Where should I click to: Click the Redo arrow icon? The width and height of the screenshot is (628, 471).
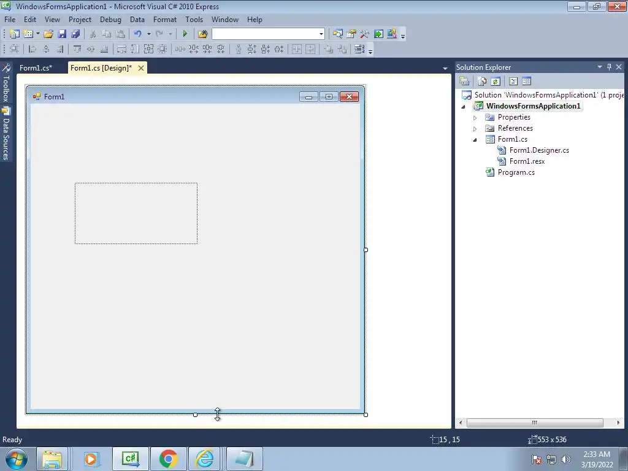[x=159, y=34]
